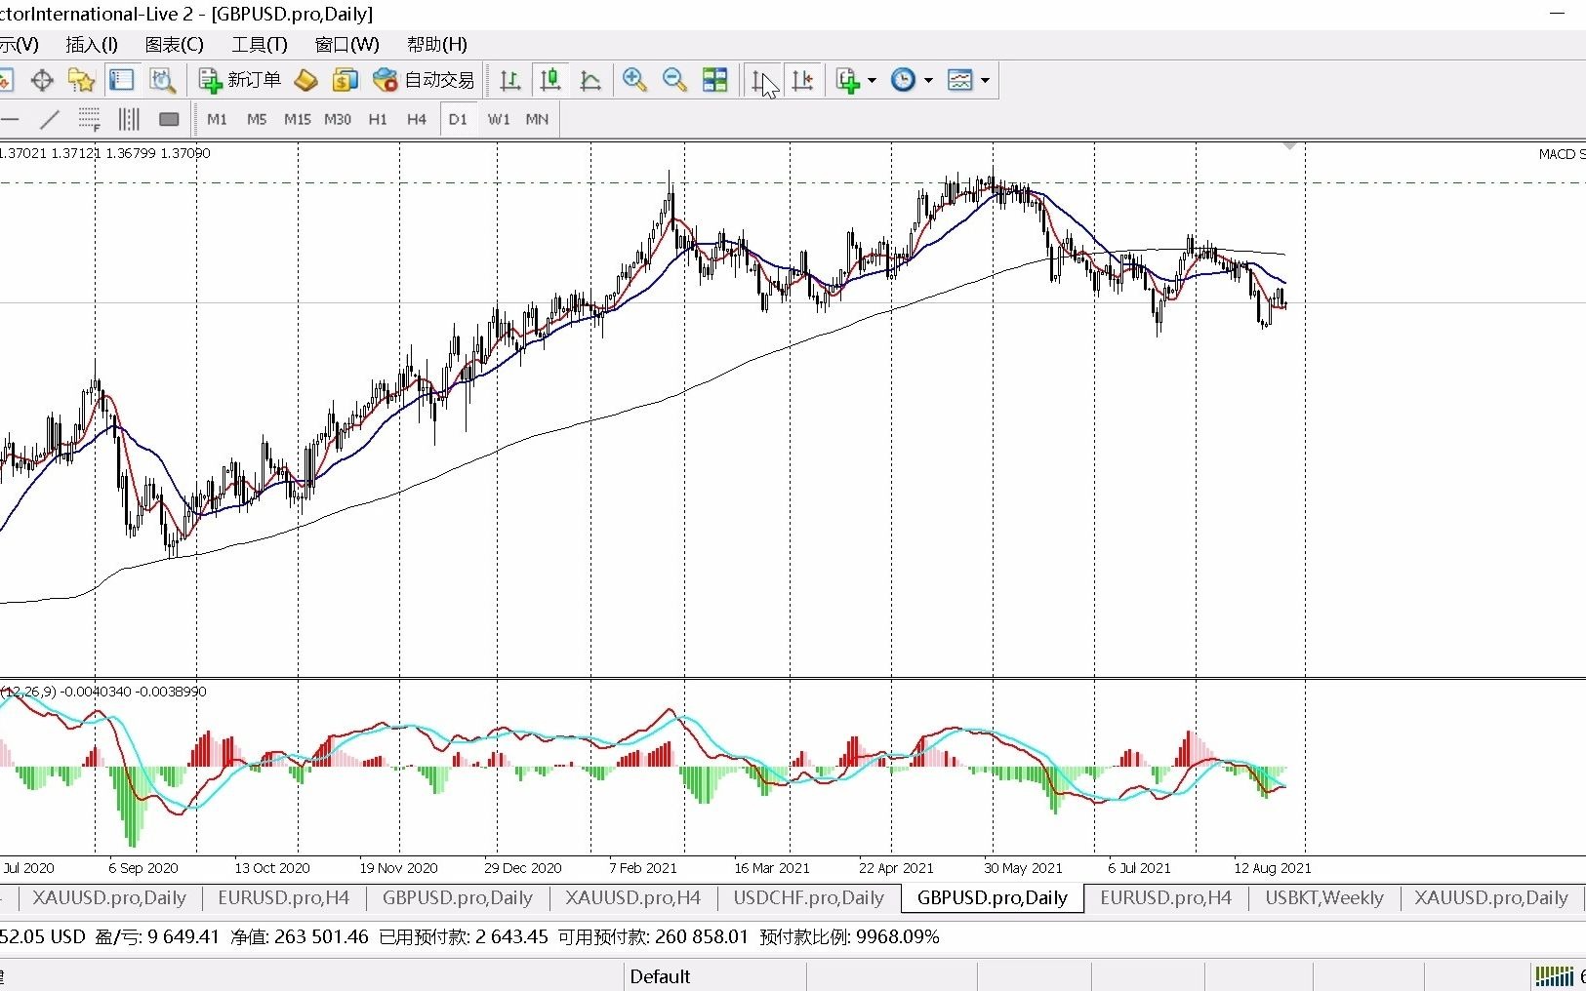Open the 帮助(H) menu

click(437, 44)
